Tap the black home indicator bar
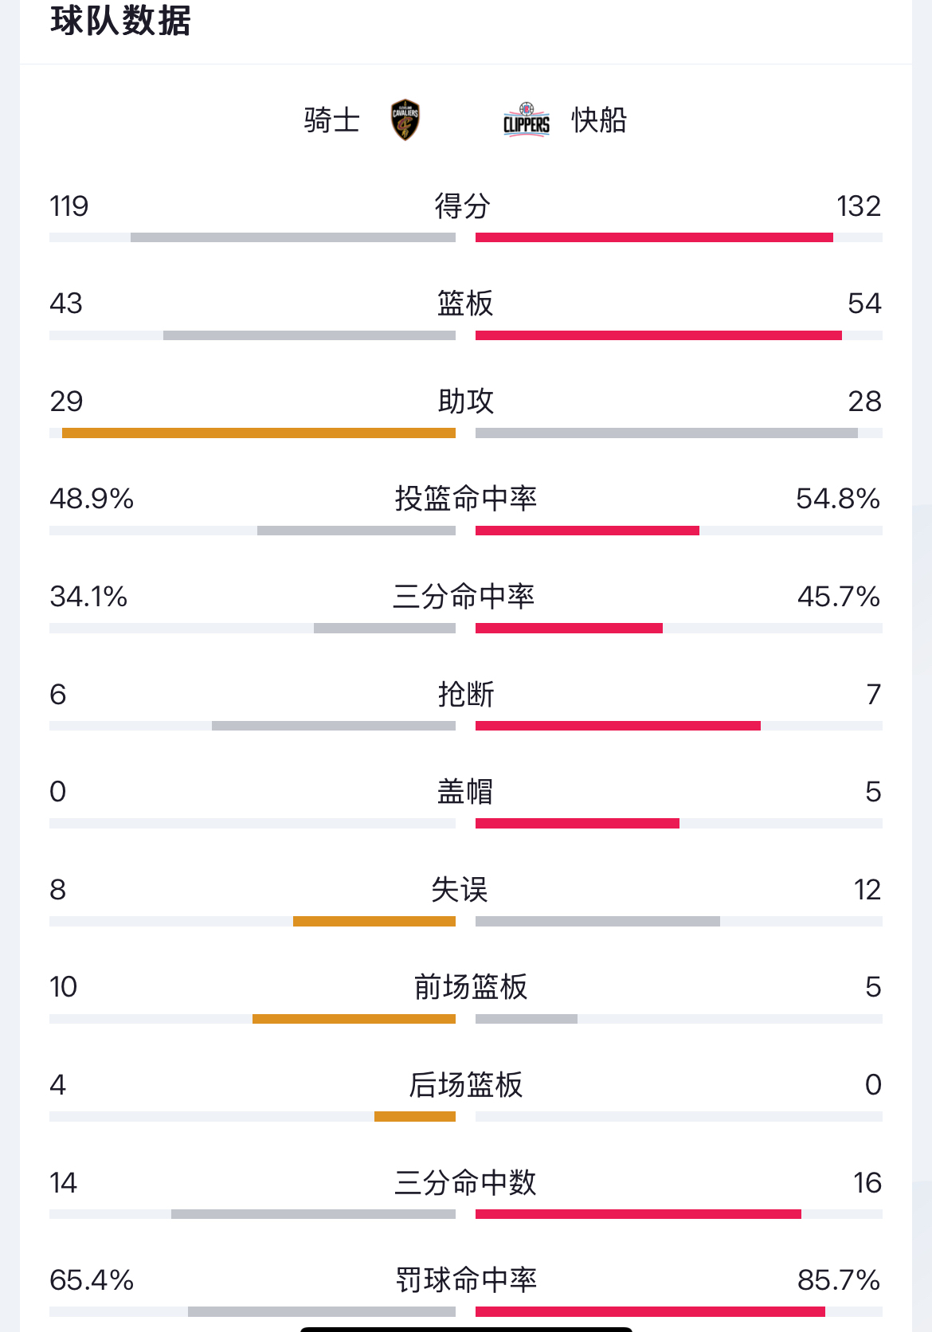Viewport: 932px width, 1332px height. click(x=466, y=1329)
